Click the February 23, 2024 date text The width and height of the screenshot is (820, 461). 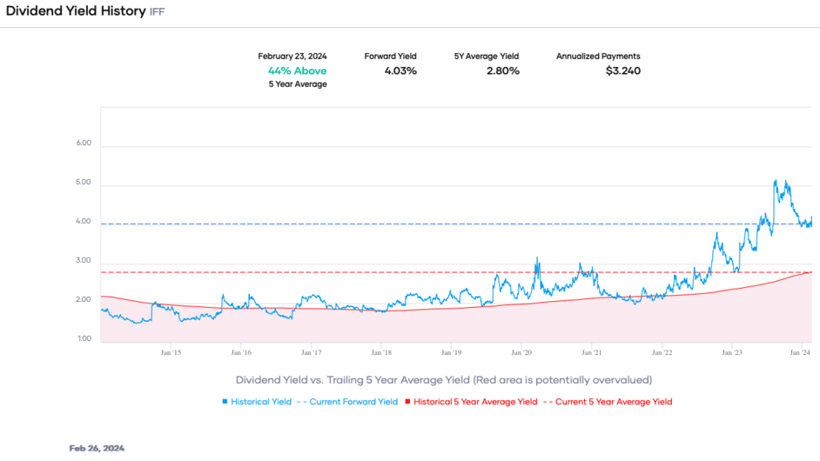pos(292,57)
